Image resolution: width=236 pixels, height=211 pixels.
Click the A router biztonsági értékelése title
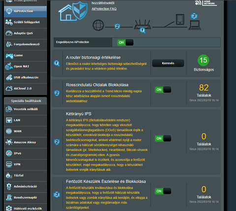93,58
